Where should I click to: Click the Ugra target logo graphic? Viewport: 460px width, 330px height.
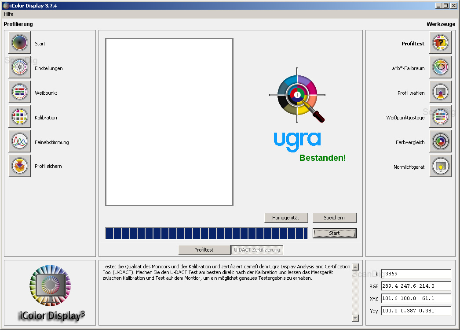click(297, 95)
